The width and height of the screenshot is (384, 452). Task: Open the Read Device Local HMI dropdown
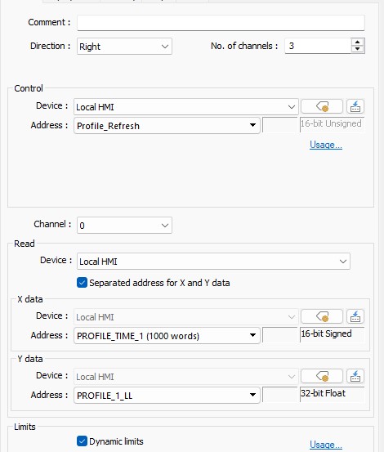coord(213,262)
